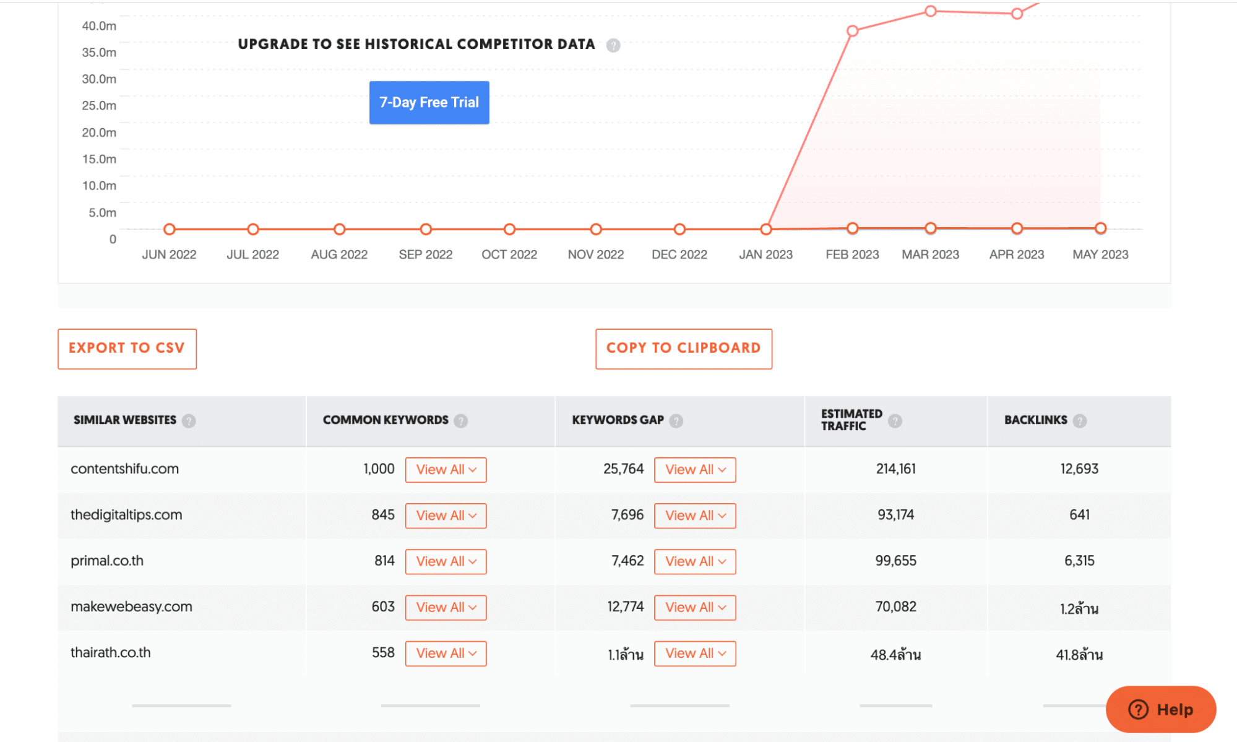Click backlinks value 12,693

pyautogui.click(x=1079, y=469)
